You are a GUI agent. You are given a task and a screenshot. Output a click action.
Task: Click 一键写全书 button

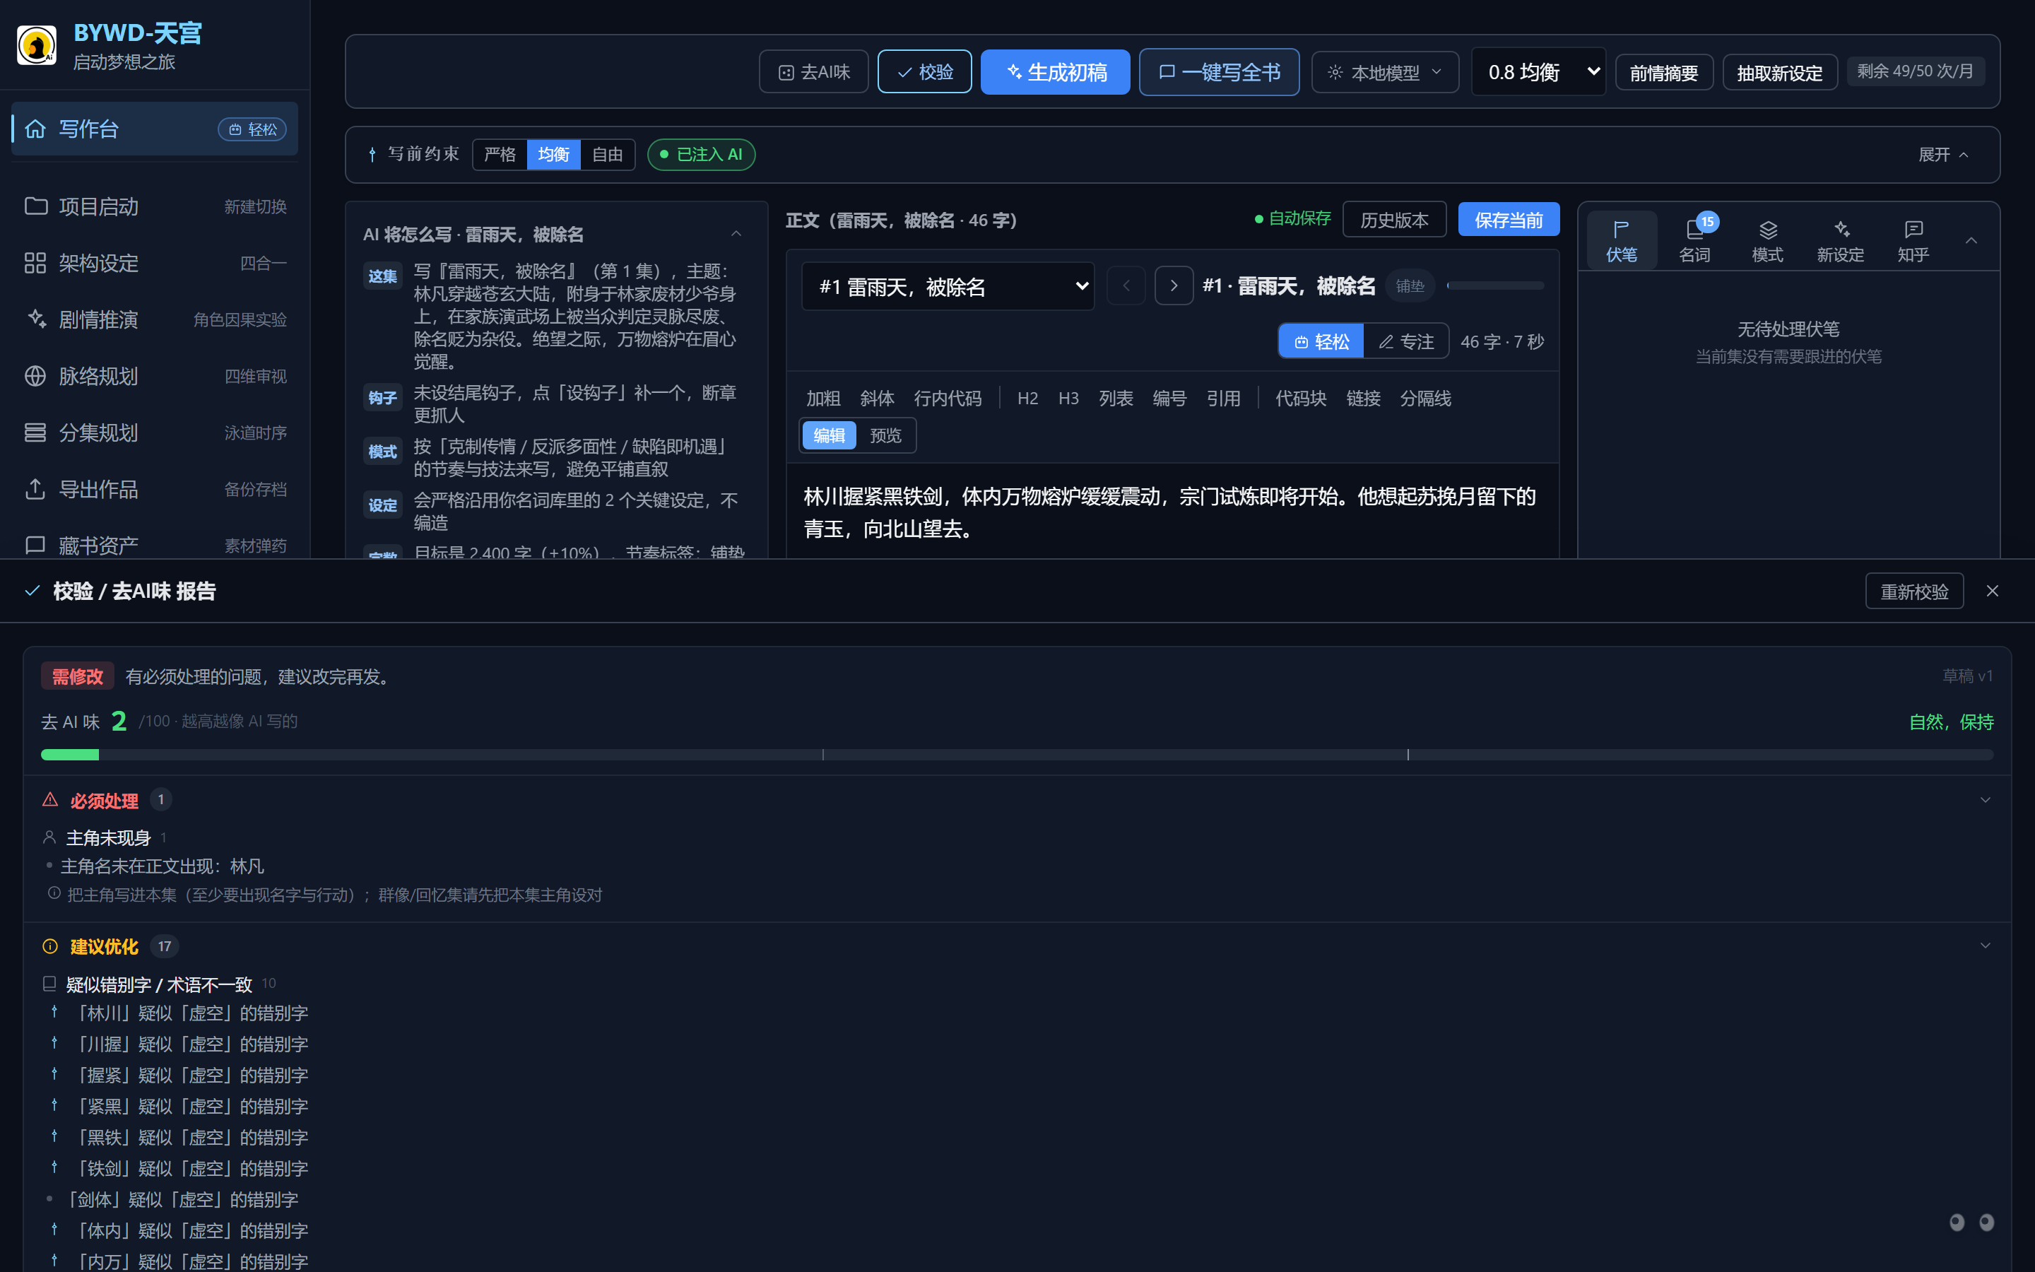pyautogui.click(x=1218, y=72)
